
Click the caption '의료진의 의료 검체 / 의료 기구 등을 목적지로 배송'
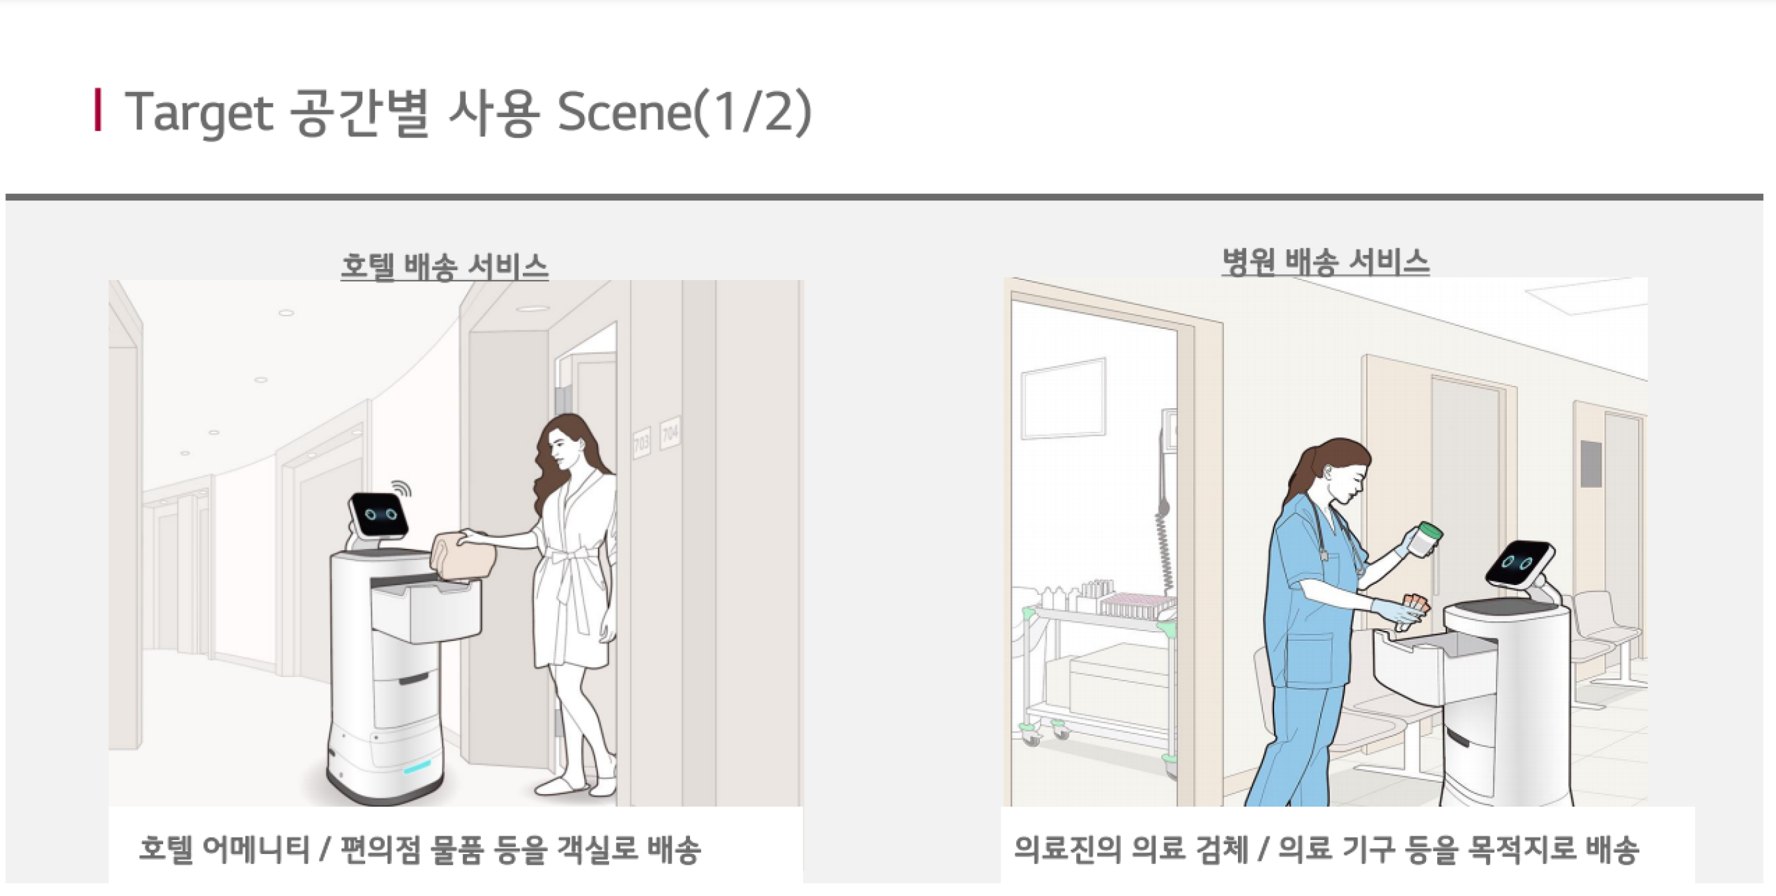(1326, 849)
